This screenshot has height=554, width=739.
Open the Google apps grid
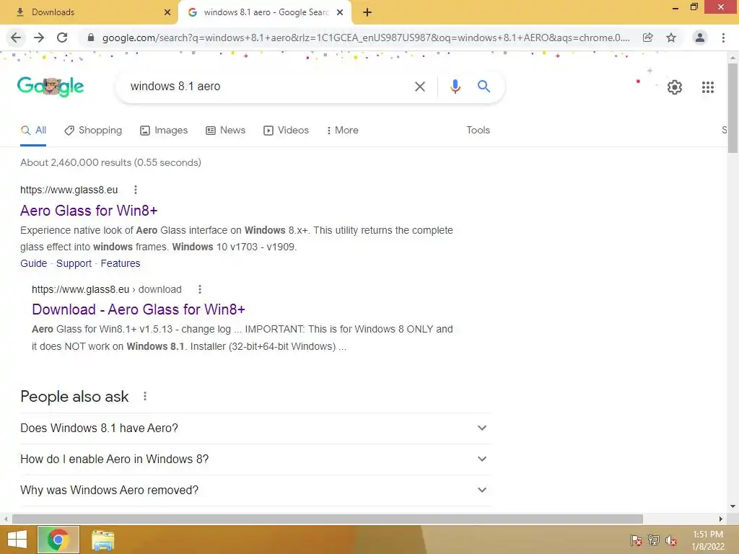pyautogui.click(x=707, y=87)
